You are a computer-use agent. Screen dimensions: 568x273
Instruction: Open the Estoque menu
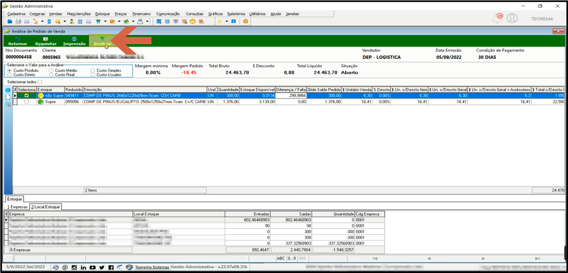coord(102,14)
